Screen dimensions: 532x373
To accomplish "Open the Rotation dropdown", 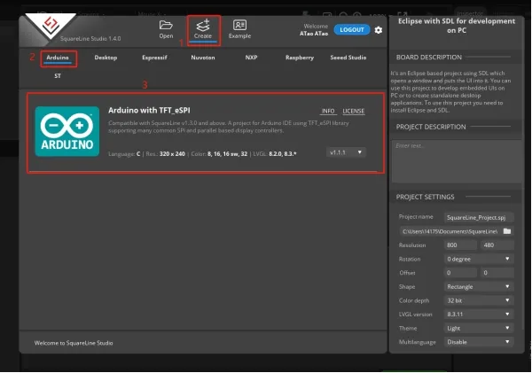I will (480, 258).
